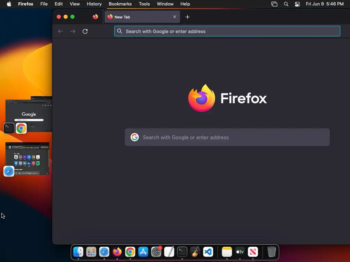Reload the current page
The height and width of the screenshot is (262, 350).
[85, 31]
